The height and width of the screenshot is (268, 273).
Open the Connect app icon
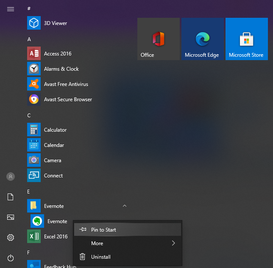34,175
